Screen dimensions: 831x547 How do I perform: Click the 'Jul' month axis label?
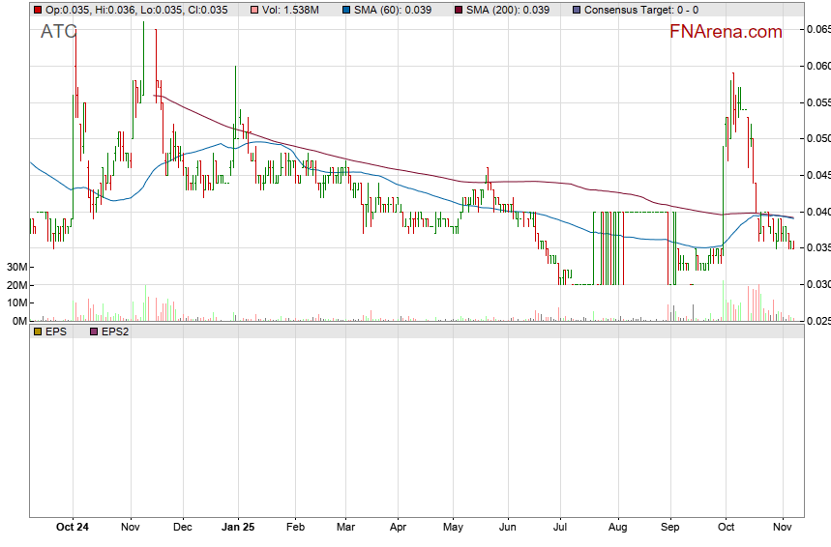pos(560,528)
